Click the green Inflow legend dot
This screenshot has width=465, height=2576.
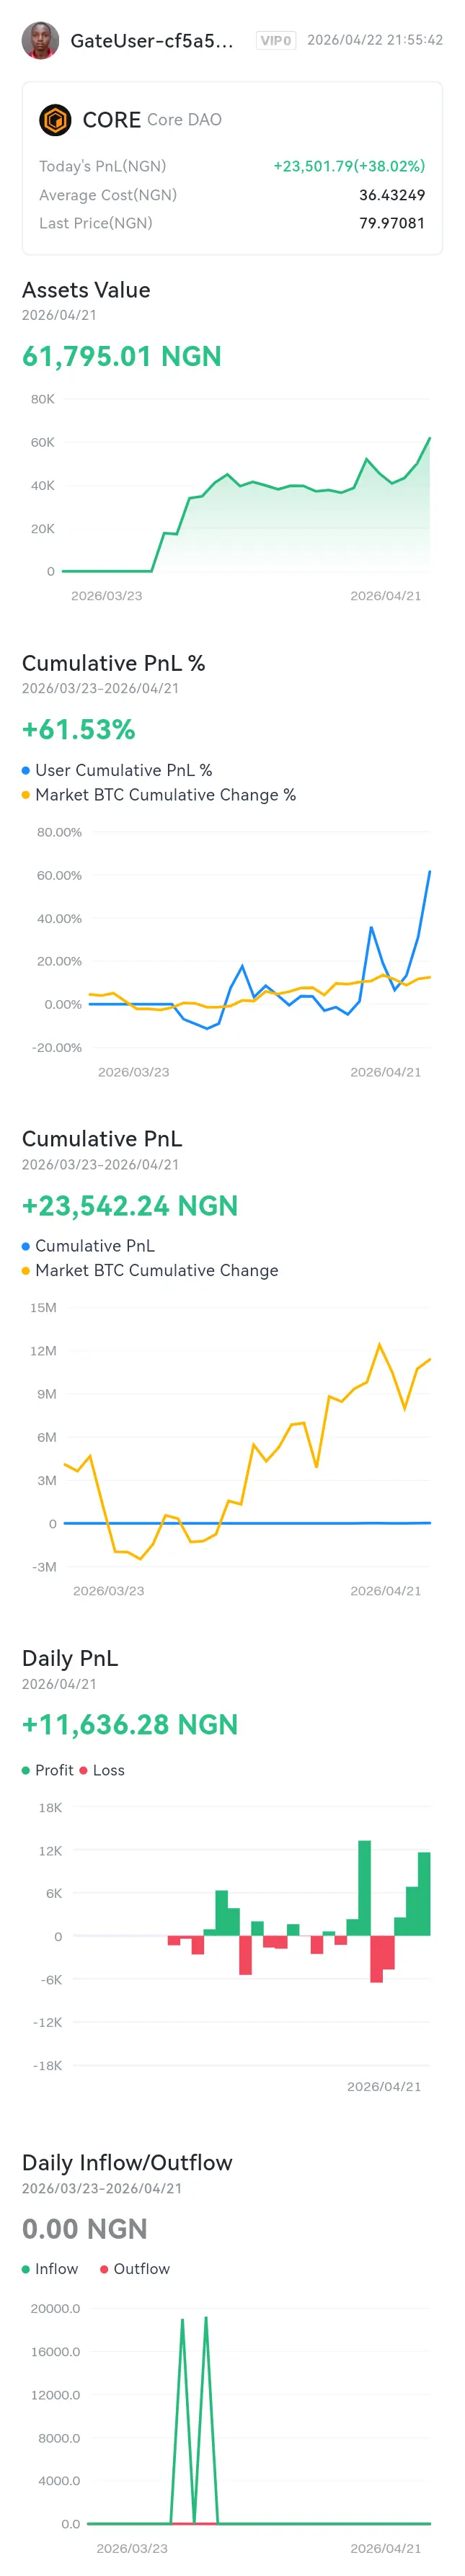26,2269
